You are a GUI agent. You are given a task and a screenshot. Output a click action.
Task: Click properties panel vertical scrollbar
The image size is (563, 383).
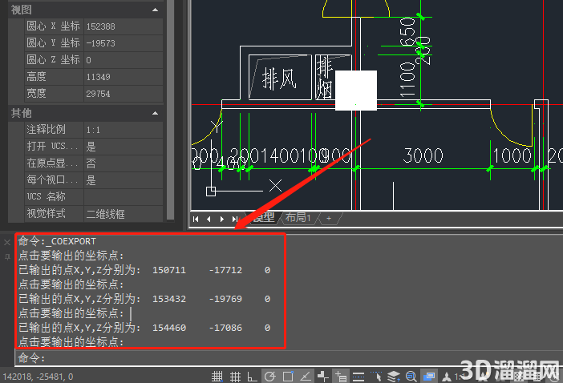(x=171, y=110)
